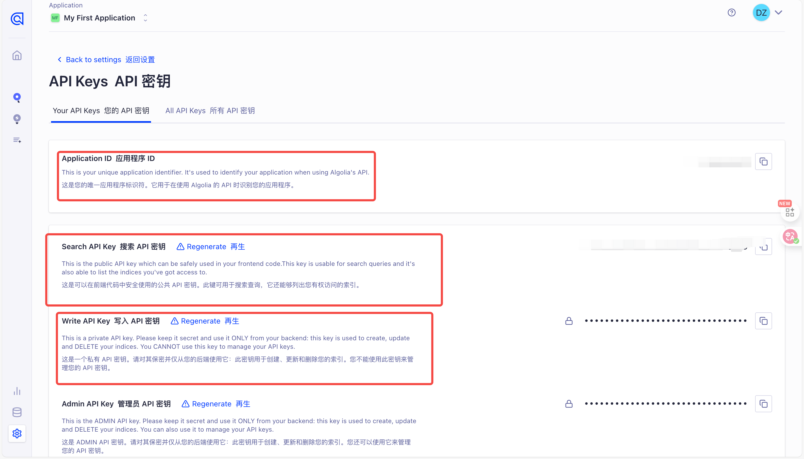Copy the Admin API Key
The image size is (804, 459).
[x=763, y=404]
